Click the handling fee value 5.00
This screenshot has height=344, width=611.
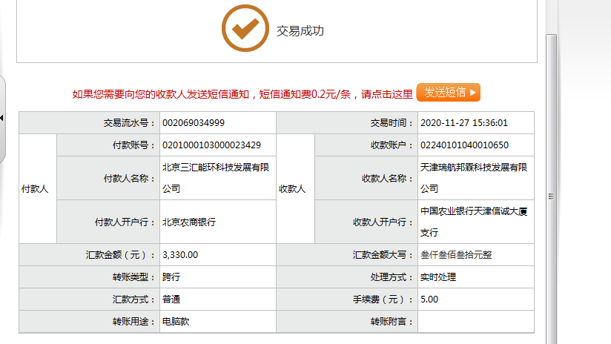(429, 300)
